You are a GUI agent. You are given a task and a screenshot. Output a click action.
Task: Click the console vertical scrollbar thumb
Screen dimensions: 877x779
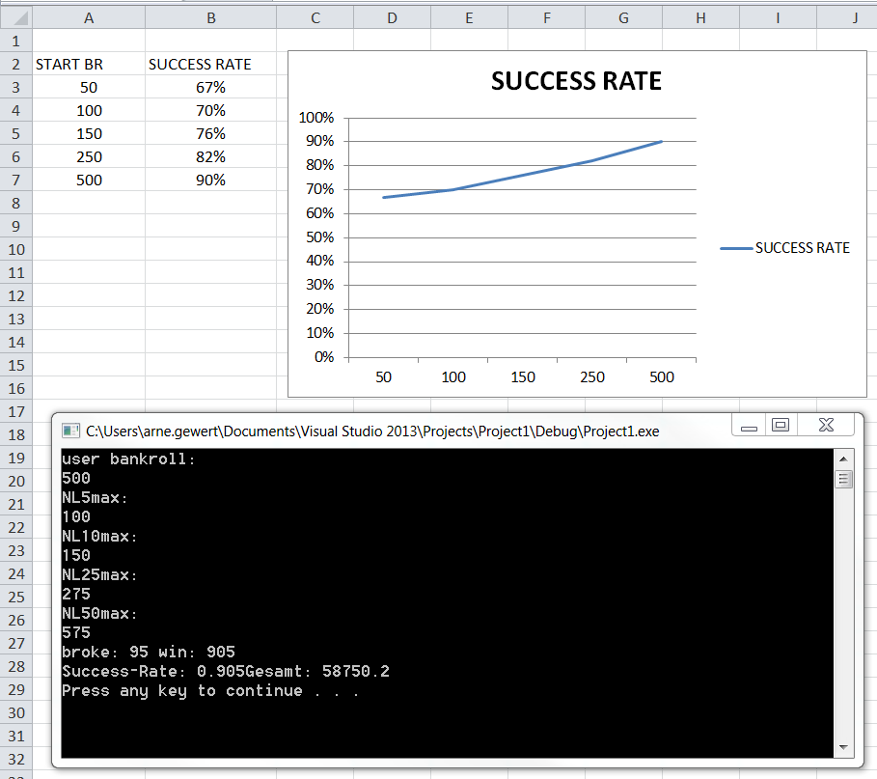pyautogui.click(x=843, y=480)
